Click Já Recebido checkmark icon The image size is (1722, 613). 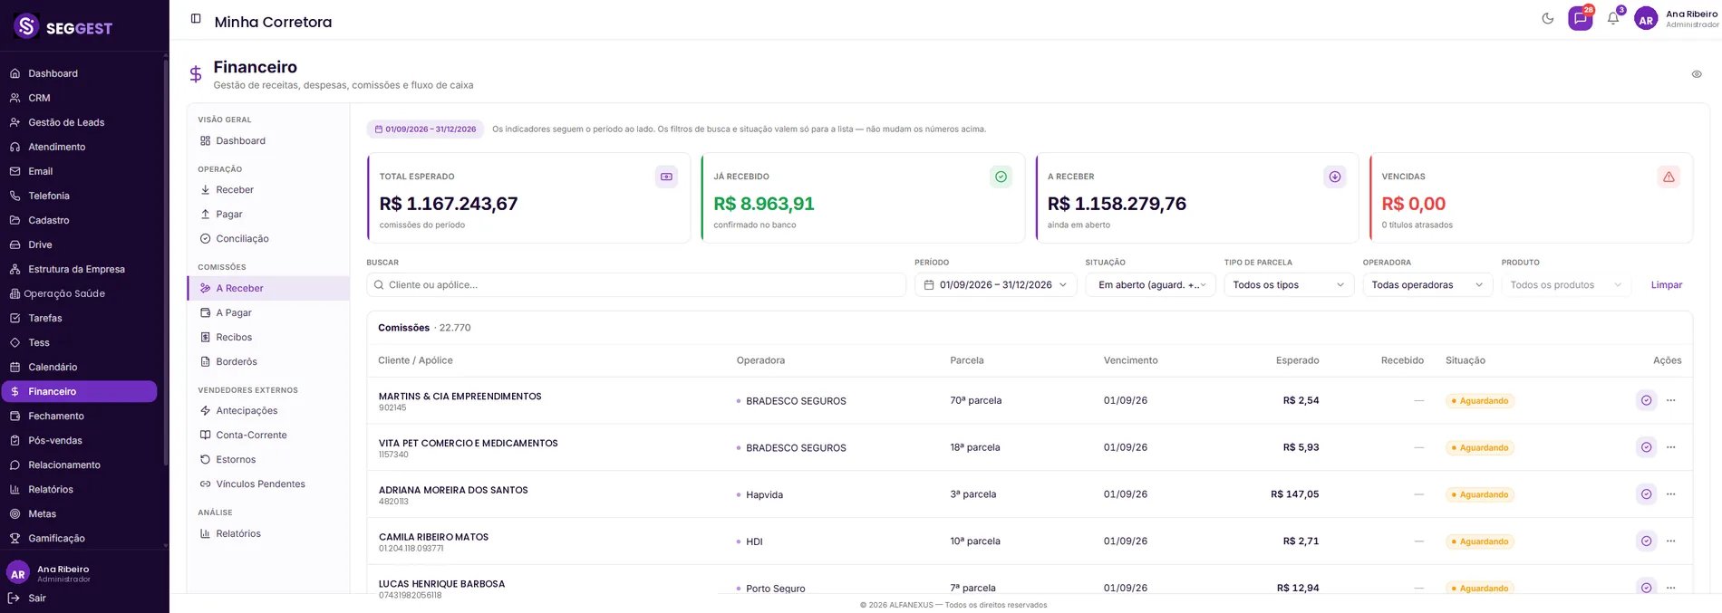pyautogui.click(x=1001, y=177)
